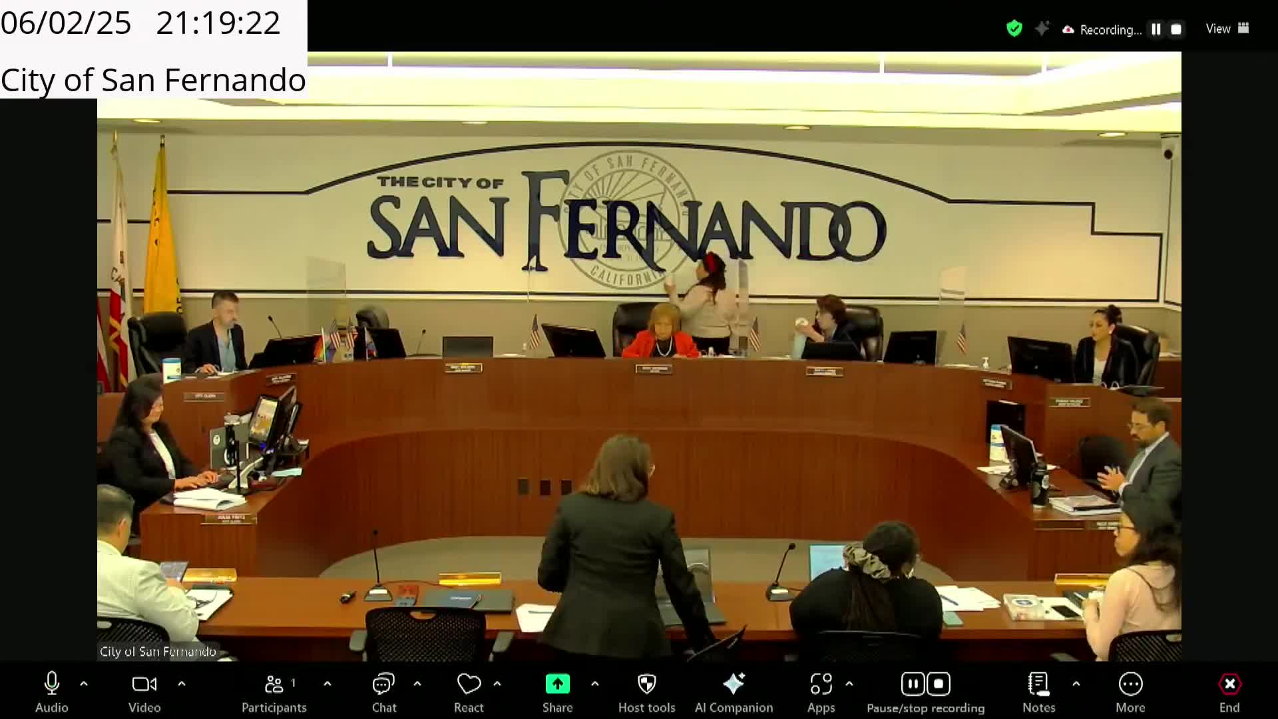The width and height of the screenshot is (1278, 719).
Task: Mute the Audio microphone icon
Action: 51,684
